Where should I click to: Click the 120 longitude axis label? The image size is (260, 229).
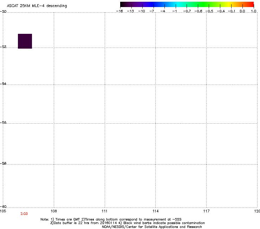pyautogui.click(x=257, y=211)
